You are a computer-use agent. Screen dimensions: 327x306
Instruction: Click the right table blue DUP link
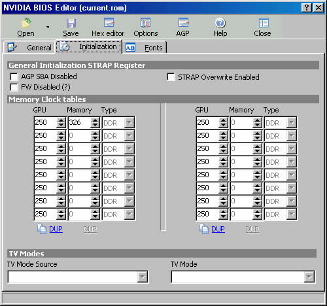pos(218,229)
